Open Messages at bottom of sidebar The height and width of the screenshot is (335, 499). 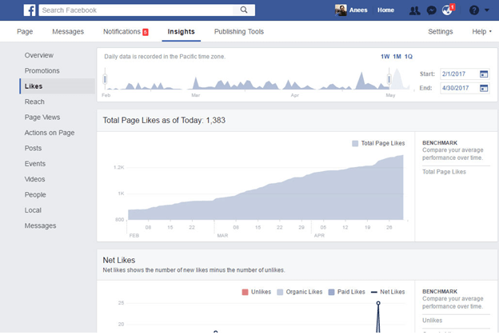tap(40, 226)
